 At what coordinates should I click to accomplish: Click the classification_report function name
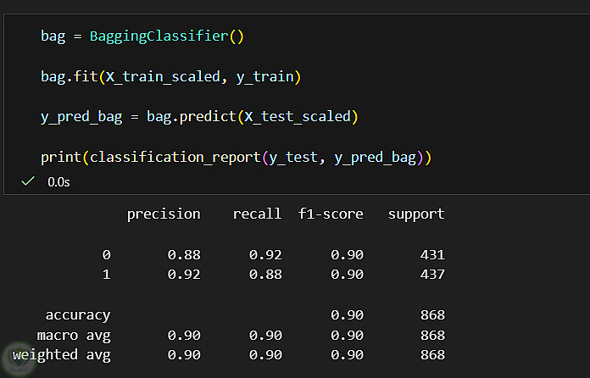tap(175, 158)
